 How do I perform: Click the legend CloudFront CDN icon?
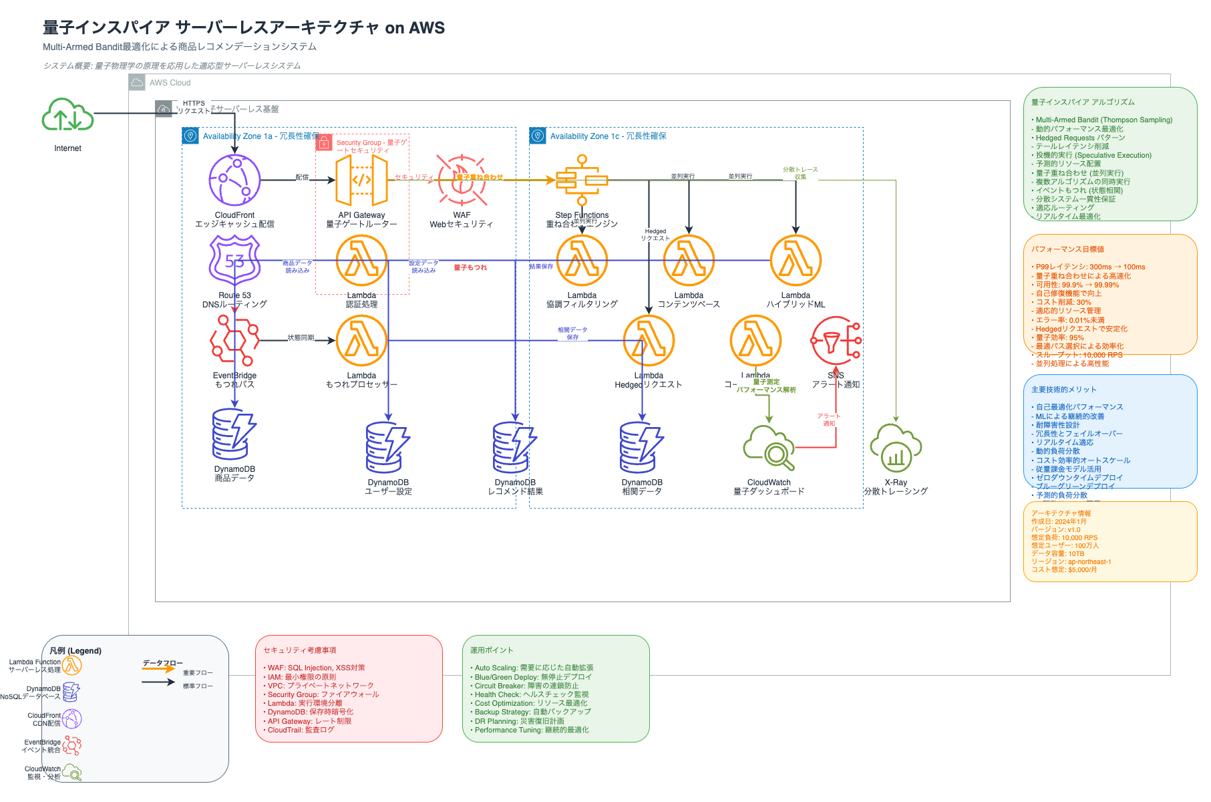tap(71, 718)
